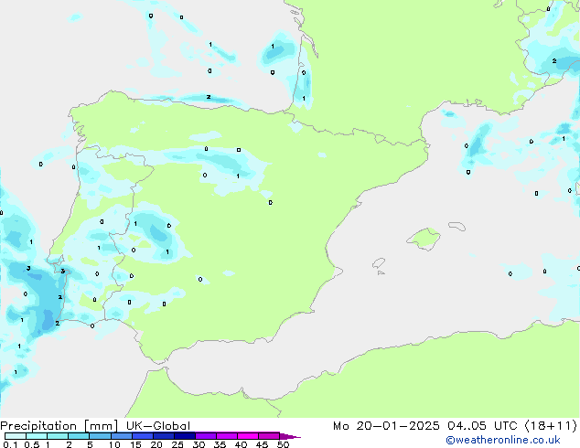
Task: Click the '15' legend scale label
Action: tap(135, 444)
